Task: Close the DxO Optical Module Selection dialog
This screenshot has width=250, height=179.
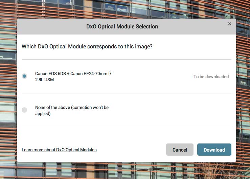Action: pyautogui.click(x=230, y=24)
